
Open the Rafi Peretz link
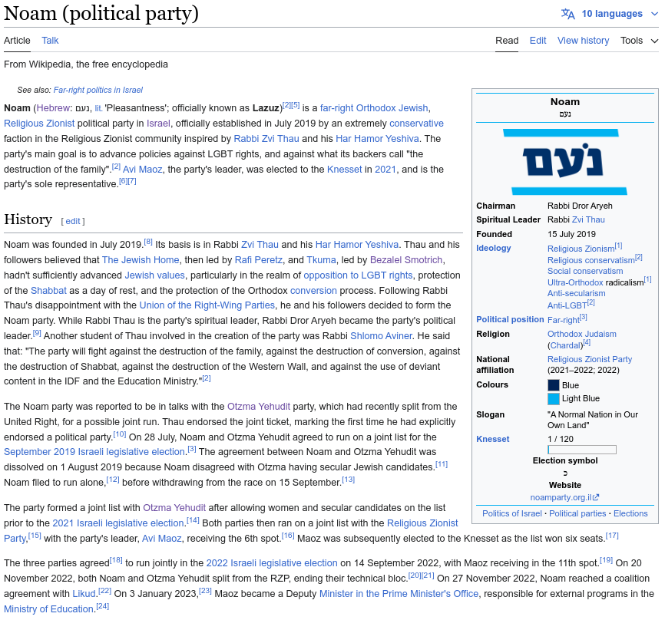click(259, 260)
